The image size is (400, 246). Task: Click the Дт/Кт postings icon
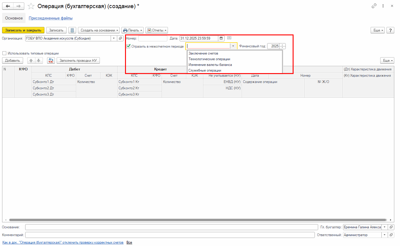[51, 61]
